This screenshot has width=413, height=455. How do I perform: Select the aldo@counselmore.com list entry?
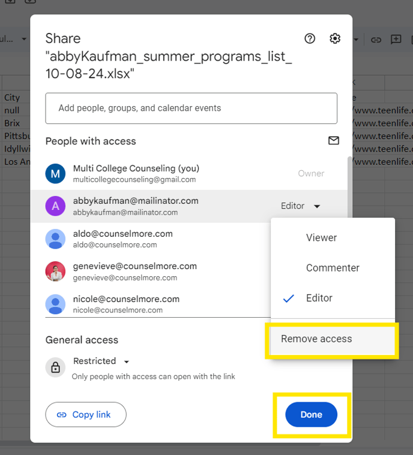[x=122, y=239]
